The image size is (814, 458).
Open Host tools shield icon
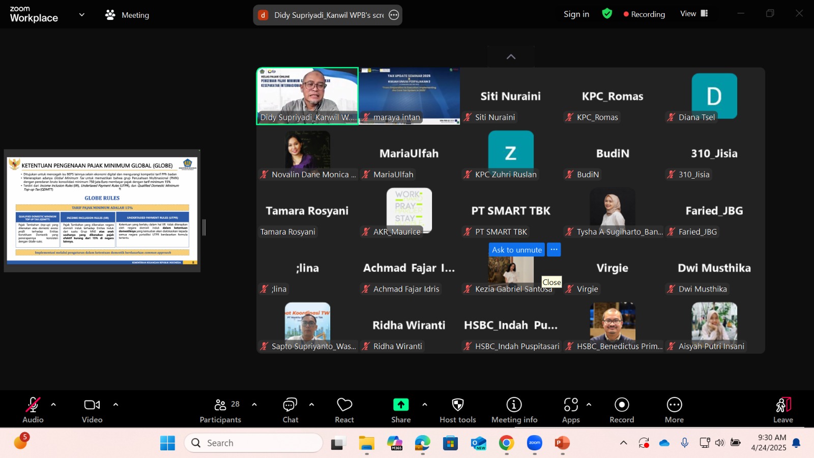458,405
